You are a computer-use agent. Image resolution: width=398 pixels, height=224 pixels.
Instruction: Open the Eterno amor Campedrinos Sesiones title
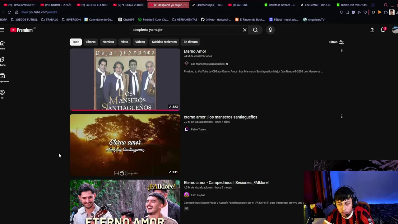pos(226,183)
